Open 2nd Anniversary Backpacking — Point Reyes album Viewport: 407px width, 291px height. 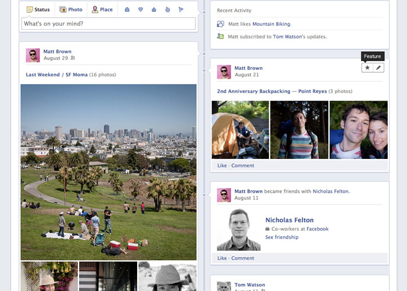tap(272, 91)
